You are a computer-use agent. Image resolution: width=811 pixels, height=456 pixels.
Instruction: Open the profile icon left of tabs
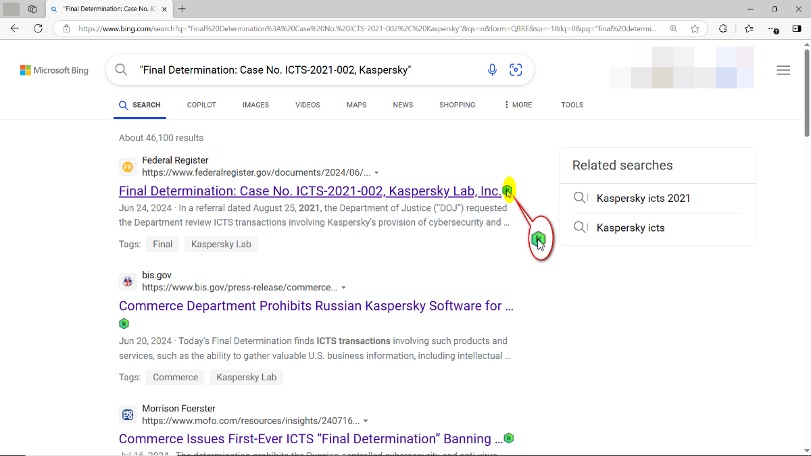[11, 9]
